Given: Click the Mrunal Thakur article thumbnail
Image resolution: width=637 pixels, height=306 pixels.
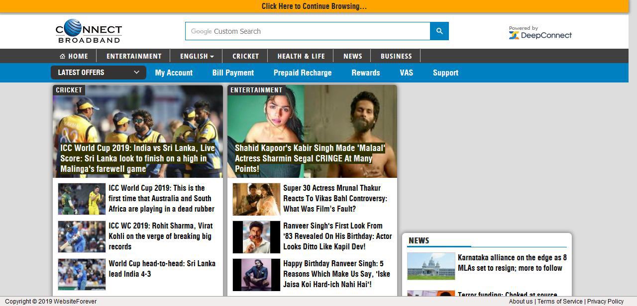Looking at the screenshot, I should (x=256, y=199).
